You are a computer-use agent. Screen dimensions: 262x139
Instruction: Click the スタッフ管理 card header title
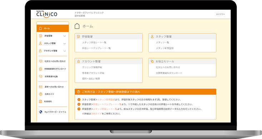(x=164, y=37)
